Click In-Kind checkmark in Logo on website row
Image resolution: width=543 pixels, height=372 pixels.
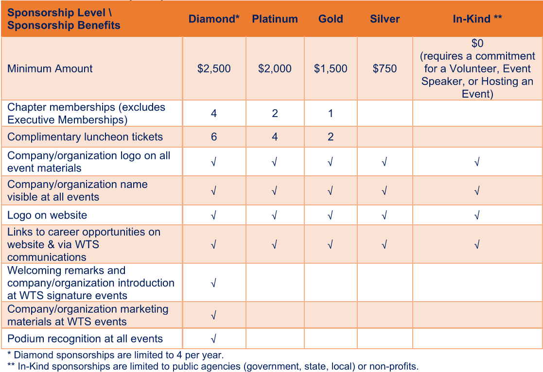click(x=477, y=215)
